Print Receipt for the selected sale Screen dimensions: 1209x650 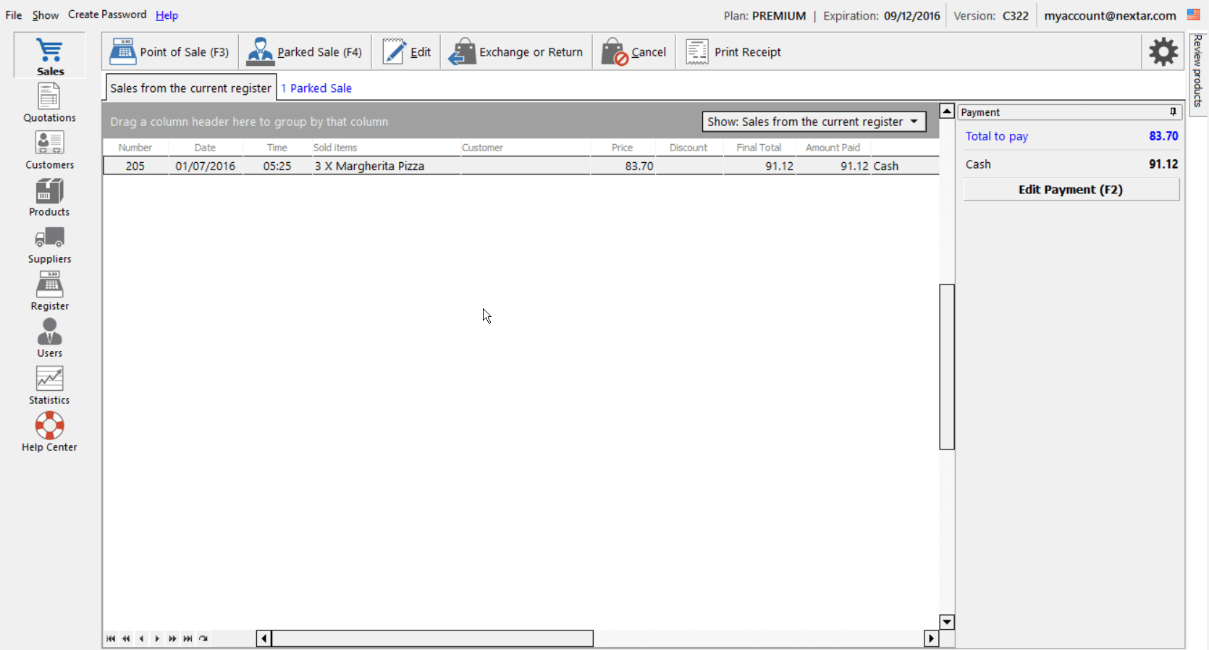click(733, 52)
